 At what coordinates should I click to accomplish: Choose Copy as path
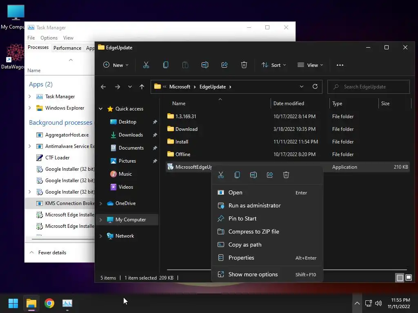point(267,245)
